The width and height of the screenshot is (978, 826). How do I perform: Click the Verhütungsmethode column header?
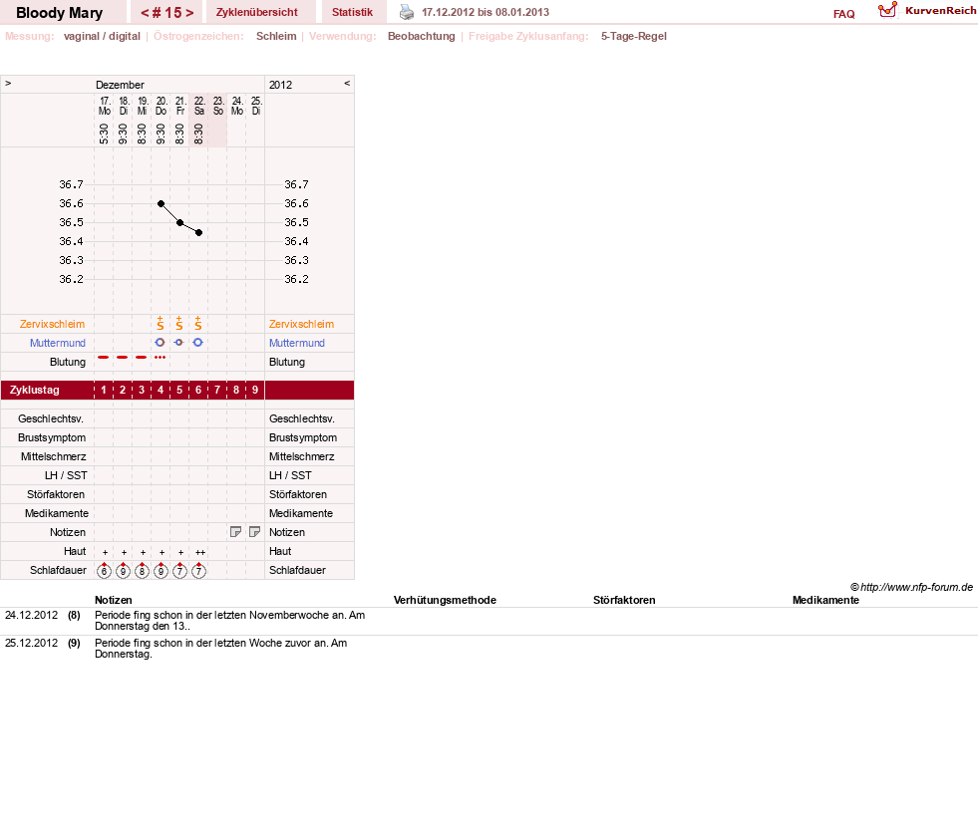[x=445, y=600]
